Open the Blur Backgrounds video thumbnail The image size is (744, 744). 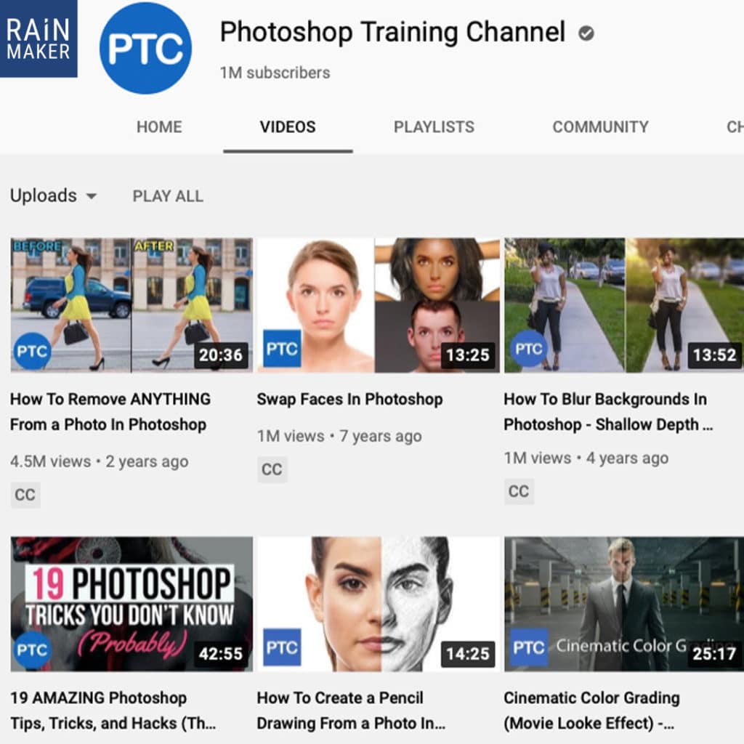coord(623,305)
